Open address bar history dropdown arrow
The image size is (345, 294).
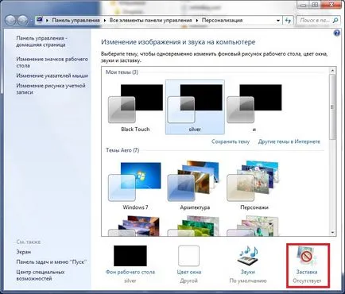click(278, 21)
